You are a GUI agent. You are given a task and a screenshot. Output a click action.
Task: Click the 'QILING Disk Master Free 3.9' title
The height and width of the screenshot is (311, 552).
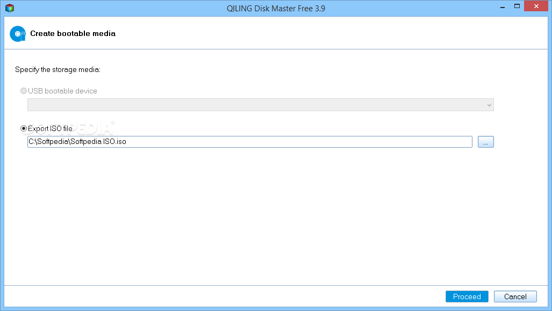[x=276, y=9]
